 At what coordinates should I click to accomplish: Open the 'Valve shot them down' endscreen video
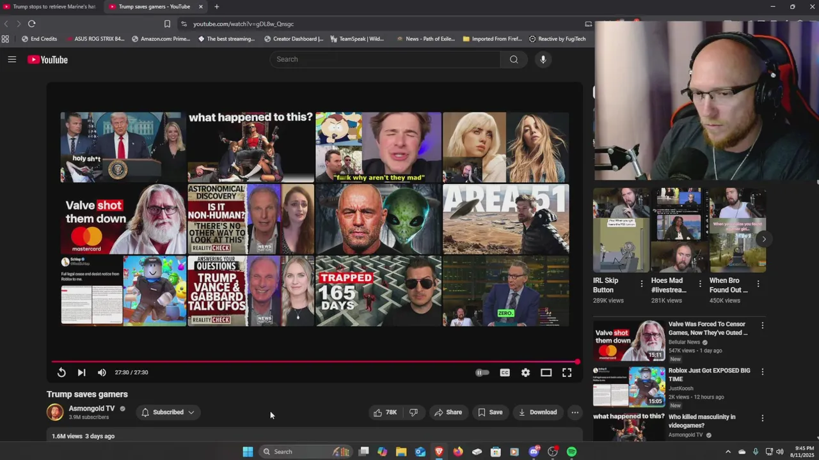tap(123, 219)
